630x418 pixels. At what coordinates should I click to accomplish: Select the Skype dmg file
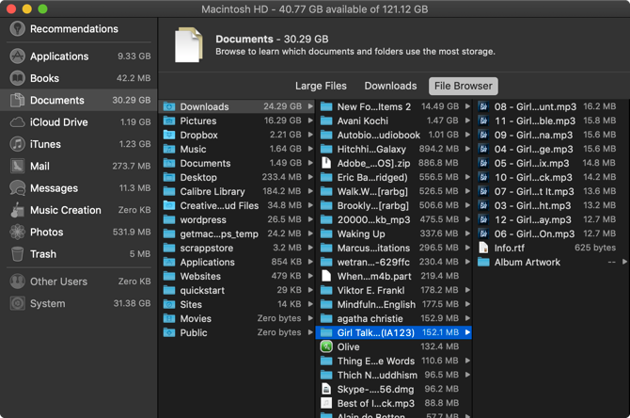point(370,390)
